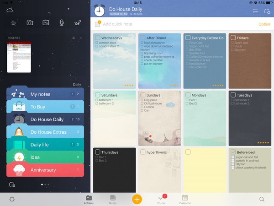Screen dimensions: 274x206
Task: Start a voice recording note
Action: pos(62,22)
